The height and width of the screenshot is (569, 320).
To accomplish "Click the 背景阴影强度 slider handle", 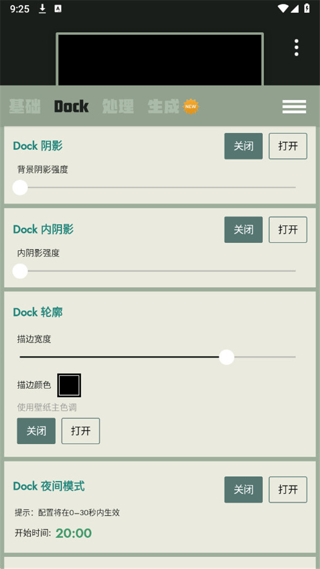I will click(20, 187).
